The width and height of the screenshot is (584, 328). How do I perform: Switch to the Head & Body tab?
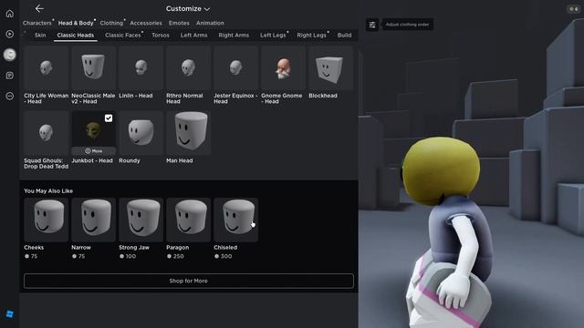[x=76, y=23]
